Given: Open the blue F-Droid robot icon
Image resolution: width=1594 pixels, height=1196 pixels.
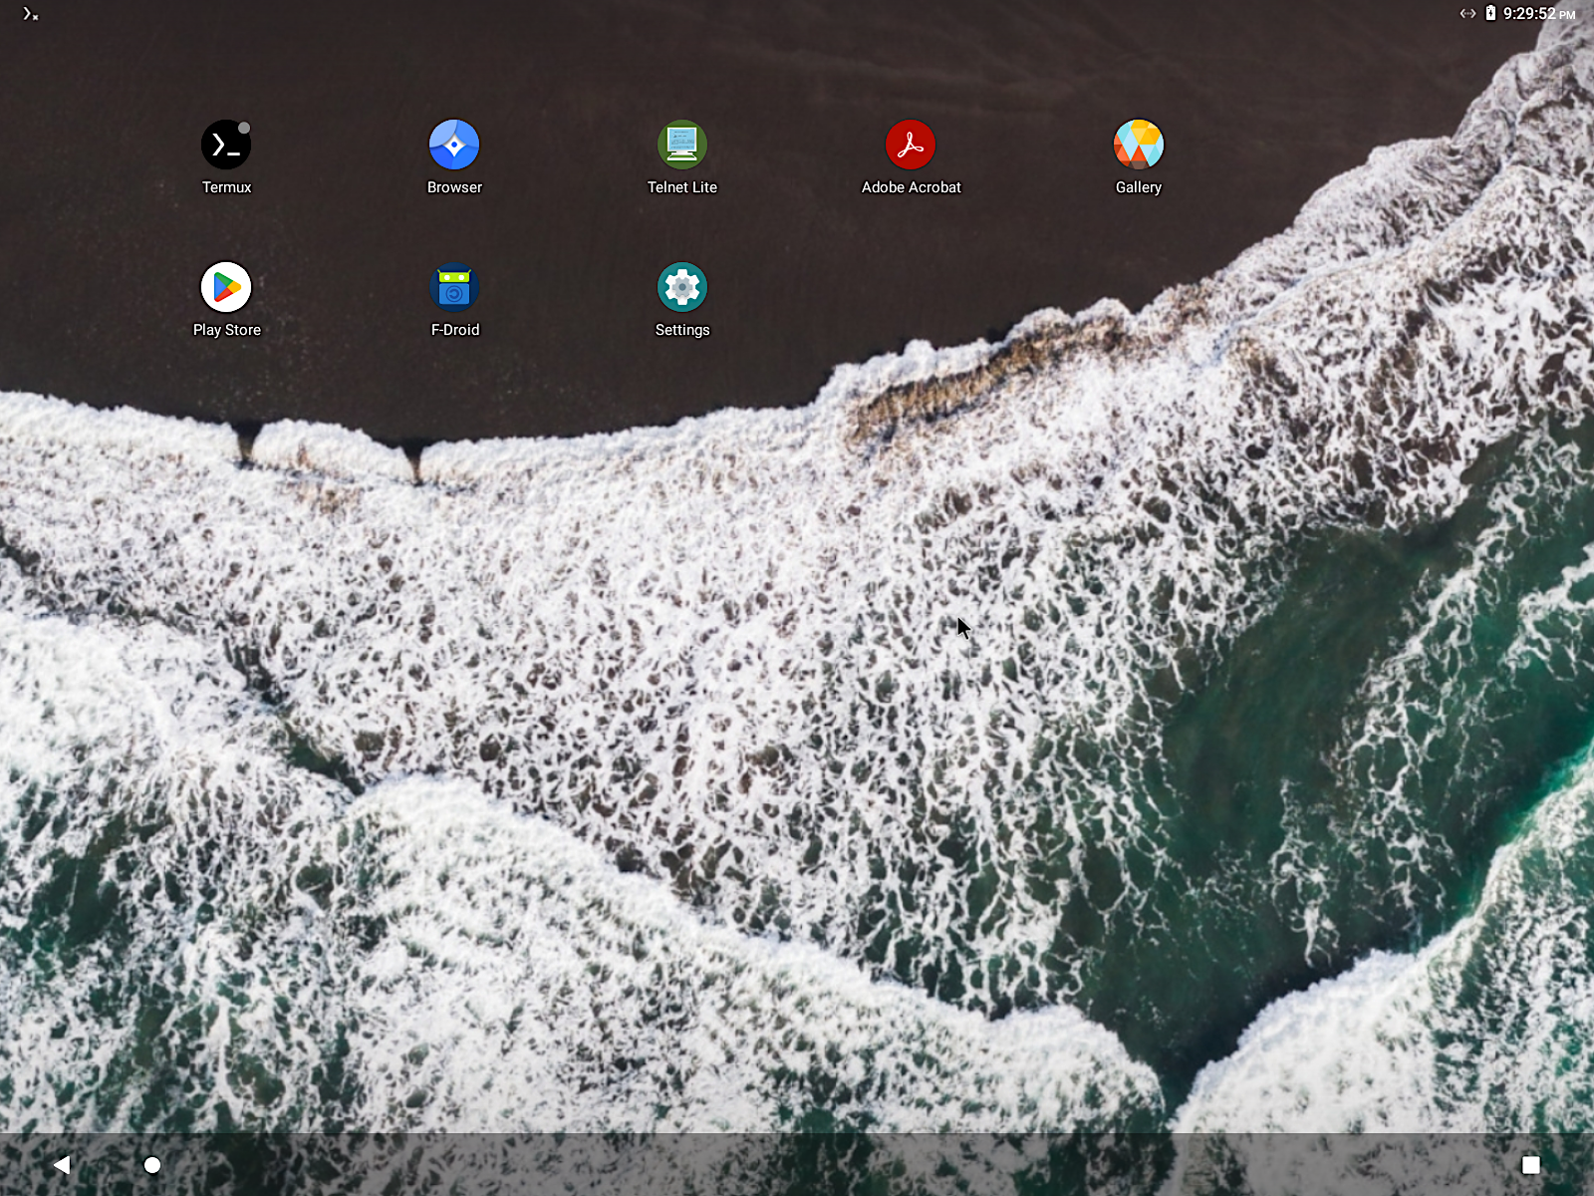Looking at the screenshot, I should [x=454, y=288].
